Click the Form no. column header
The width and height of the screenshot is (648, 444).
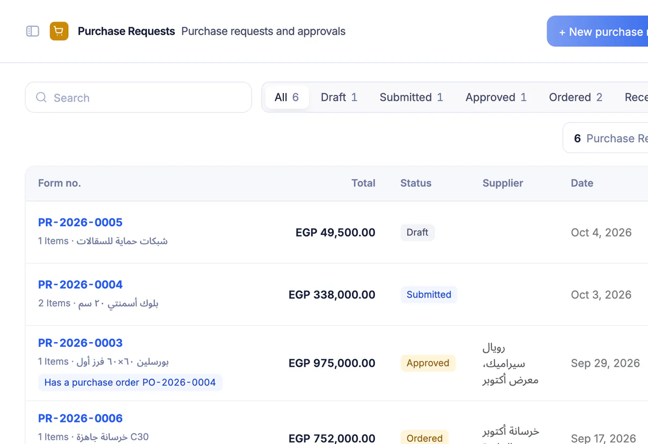(x=60, y=183)
